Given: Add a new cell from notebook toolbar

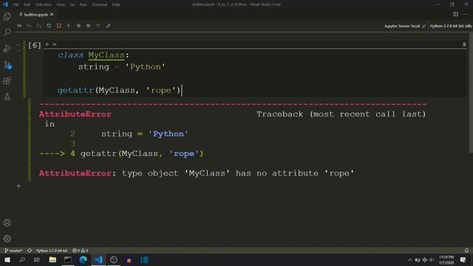Looking at the screenshot, I should click(x=69, y=26).
